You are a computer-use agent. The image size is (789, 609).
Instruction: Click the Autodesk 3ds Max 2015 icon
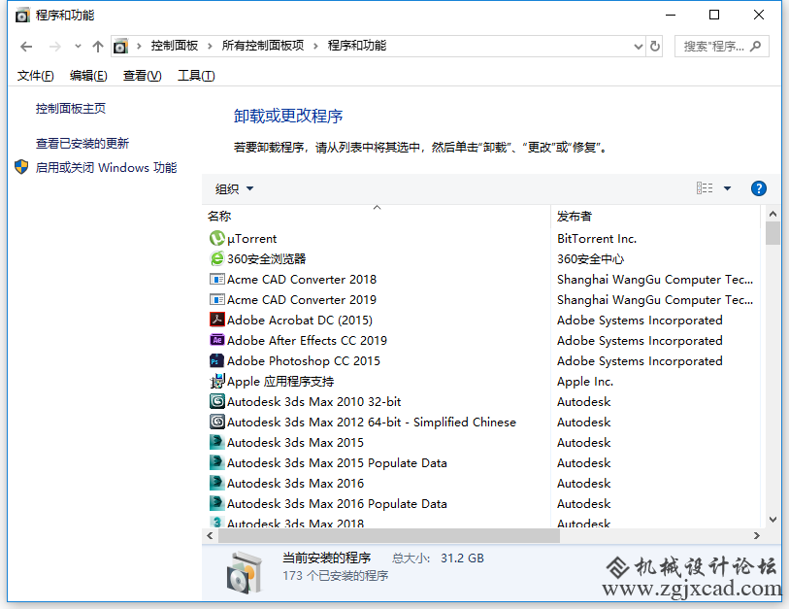tap(216, 442)
